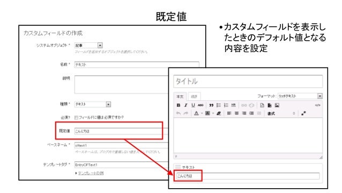Insert an image into the entry
The width and height of the screenshot is (342, 193).
[277, 105]
